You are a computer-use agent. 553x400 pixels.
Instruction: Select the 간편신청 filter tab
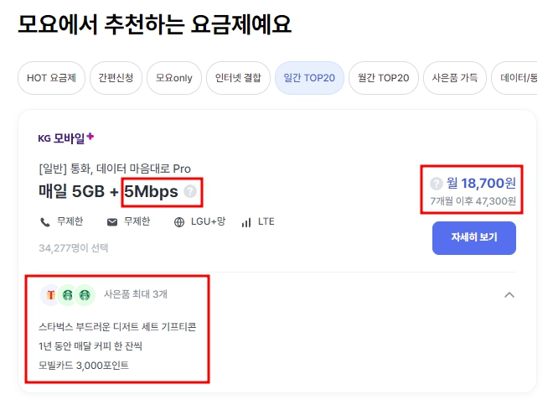116,78
